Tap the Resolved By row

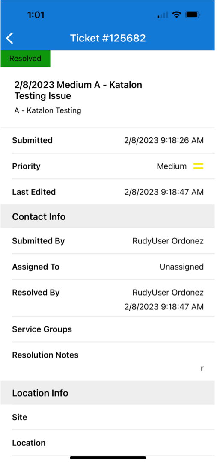tap(108, 298)
